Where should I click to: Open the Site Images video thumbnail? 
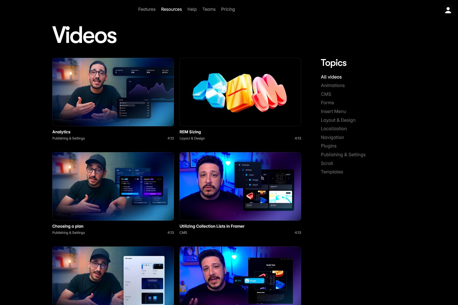click(x=113, y=276)
